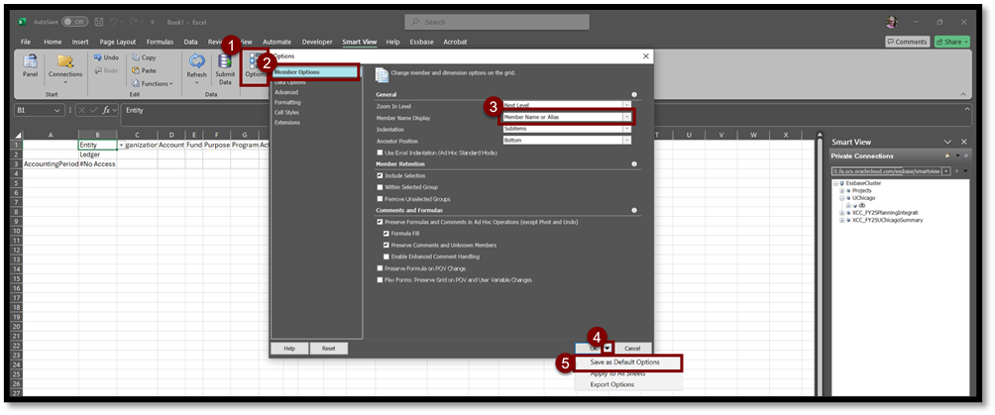This screenshot has width=995, height=415.
Task: Choose Save as Default Options
Action: [628, 363]
